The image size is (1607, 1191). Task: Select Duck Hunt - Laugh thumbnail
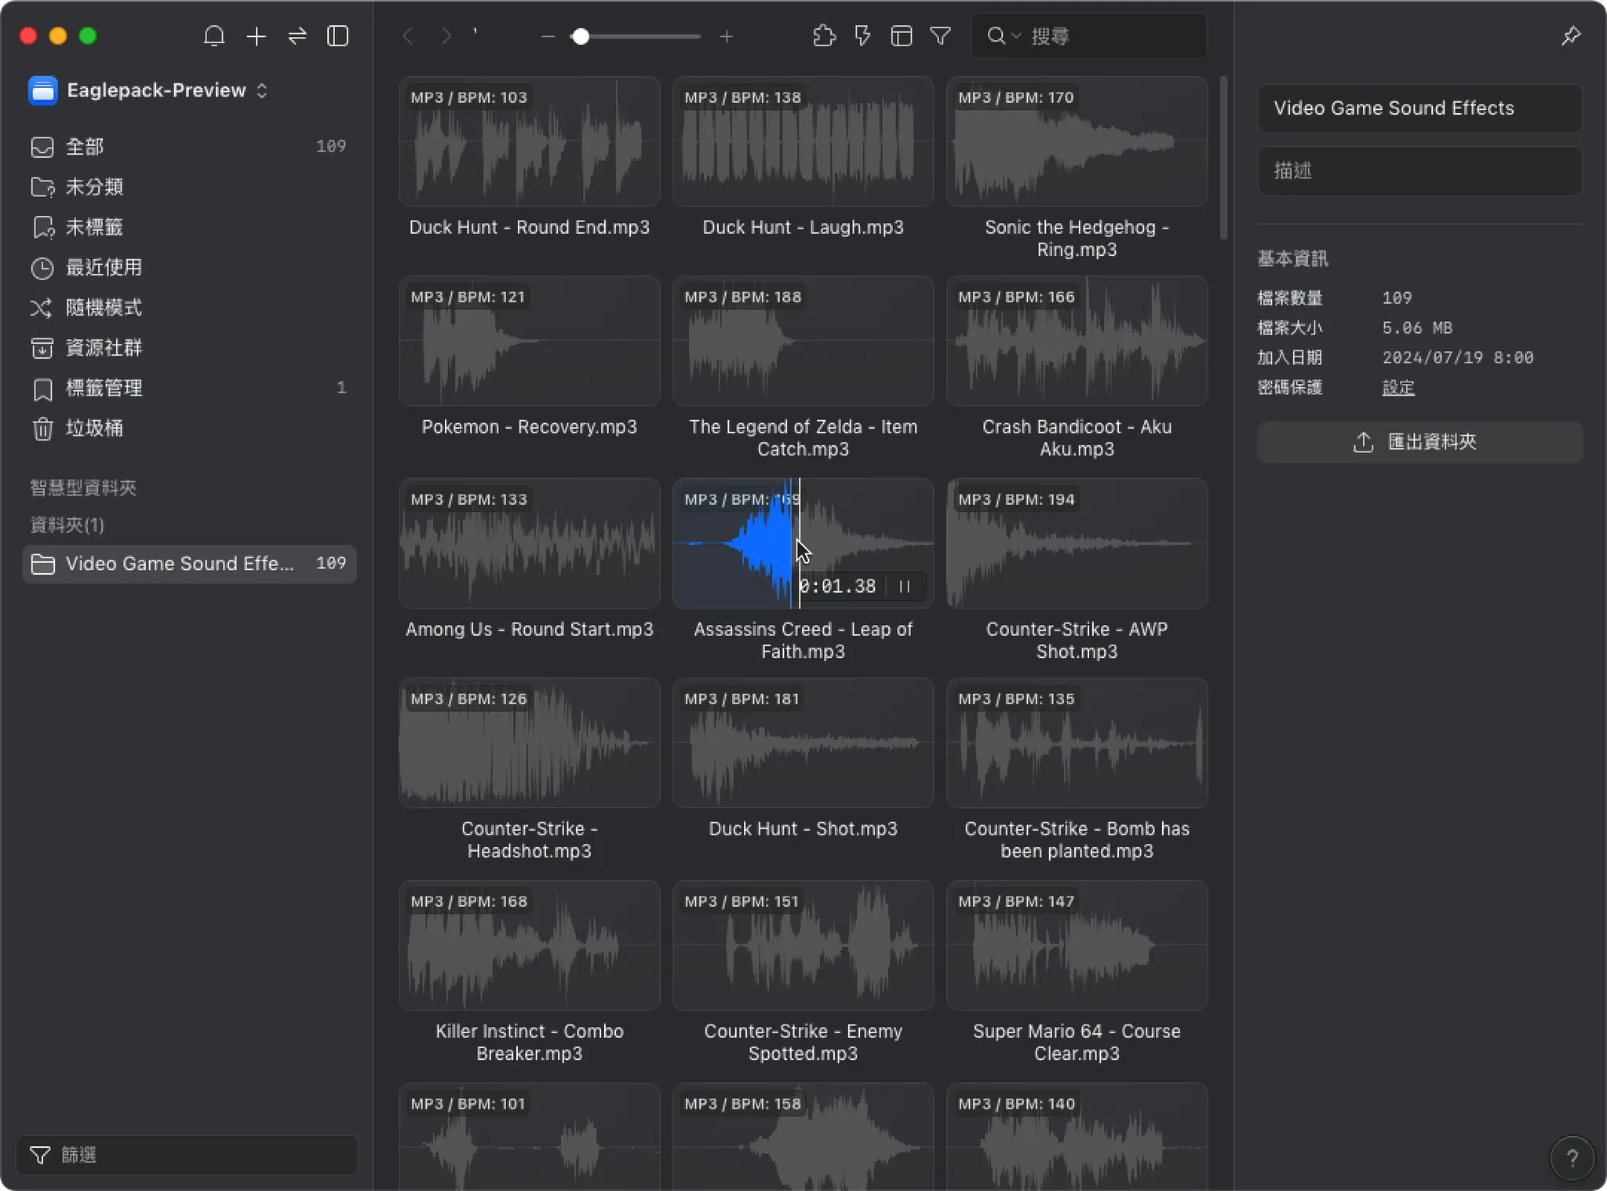click(803, 141)
